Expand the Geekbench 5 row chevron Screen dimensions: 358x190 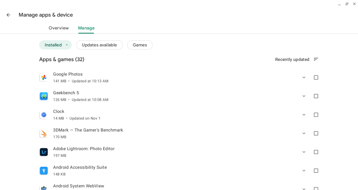(x=304, y=96)
